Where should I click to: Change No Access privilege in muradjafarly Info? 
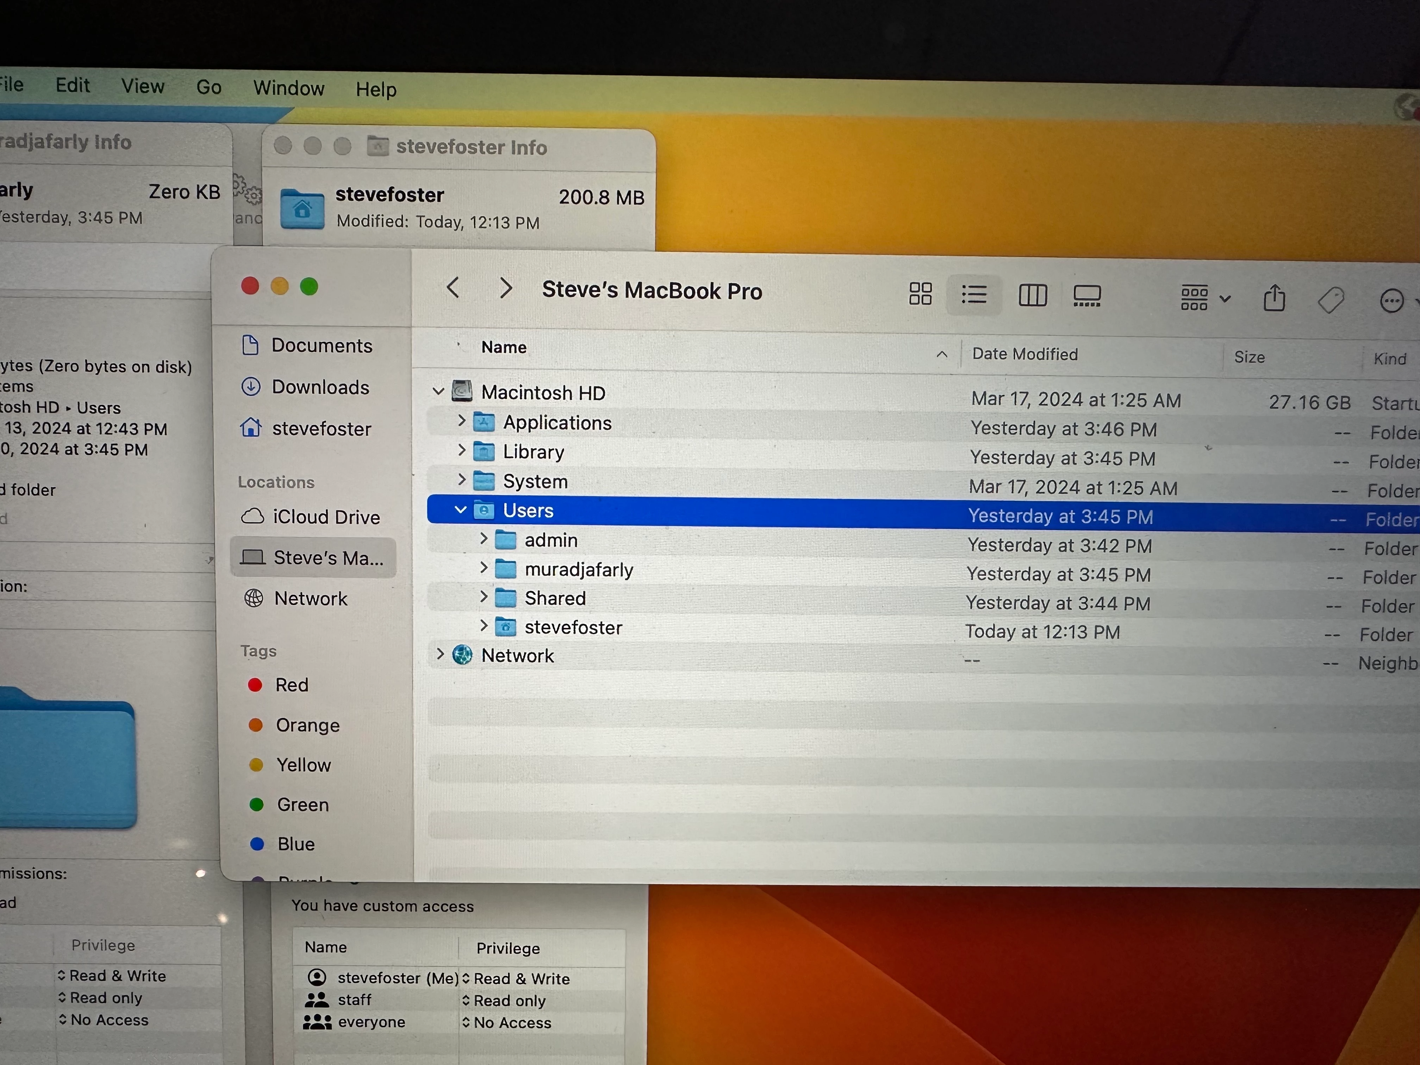[x=103, y=1020]
